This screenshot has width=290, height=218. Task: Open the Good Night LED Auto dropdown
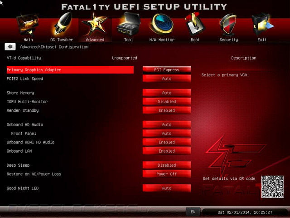coord(167,188)
